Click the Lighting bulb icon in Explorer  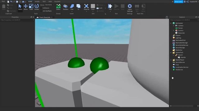tap(174, 38)
